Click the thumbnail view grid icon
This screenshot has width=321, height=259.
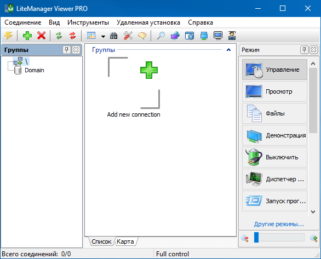pyautogui.click(x=91, y=36)
